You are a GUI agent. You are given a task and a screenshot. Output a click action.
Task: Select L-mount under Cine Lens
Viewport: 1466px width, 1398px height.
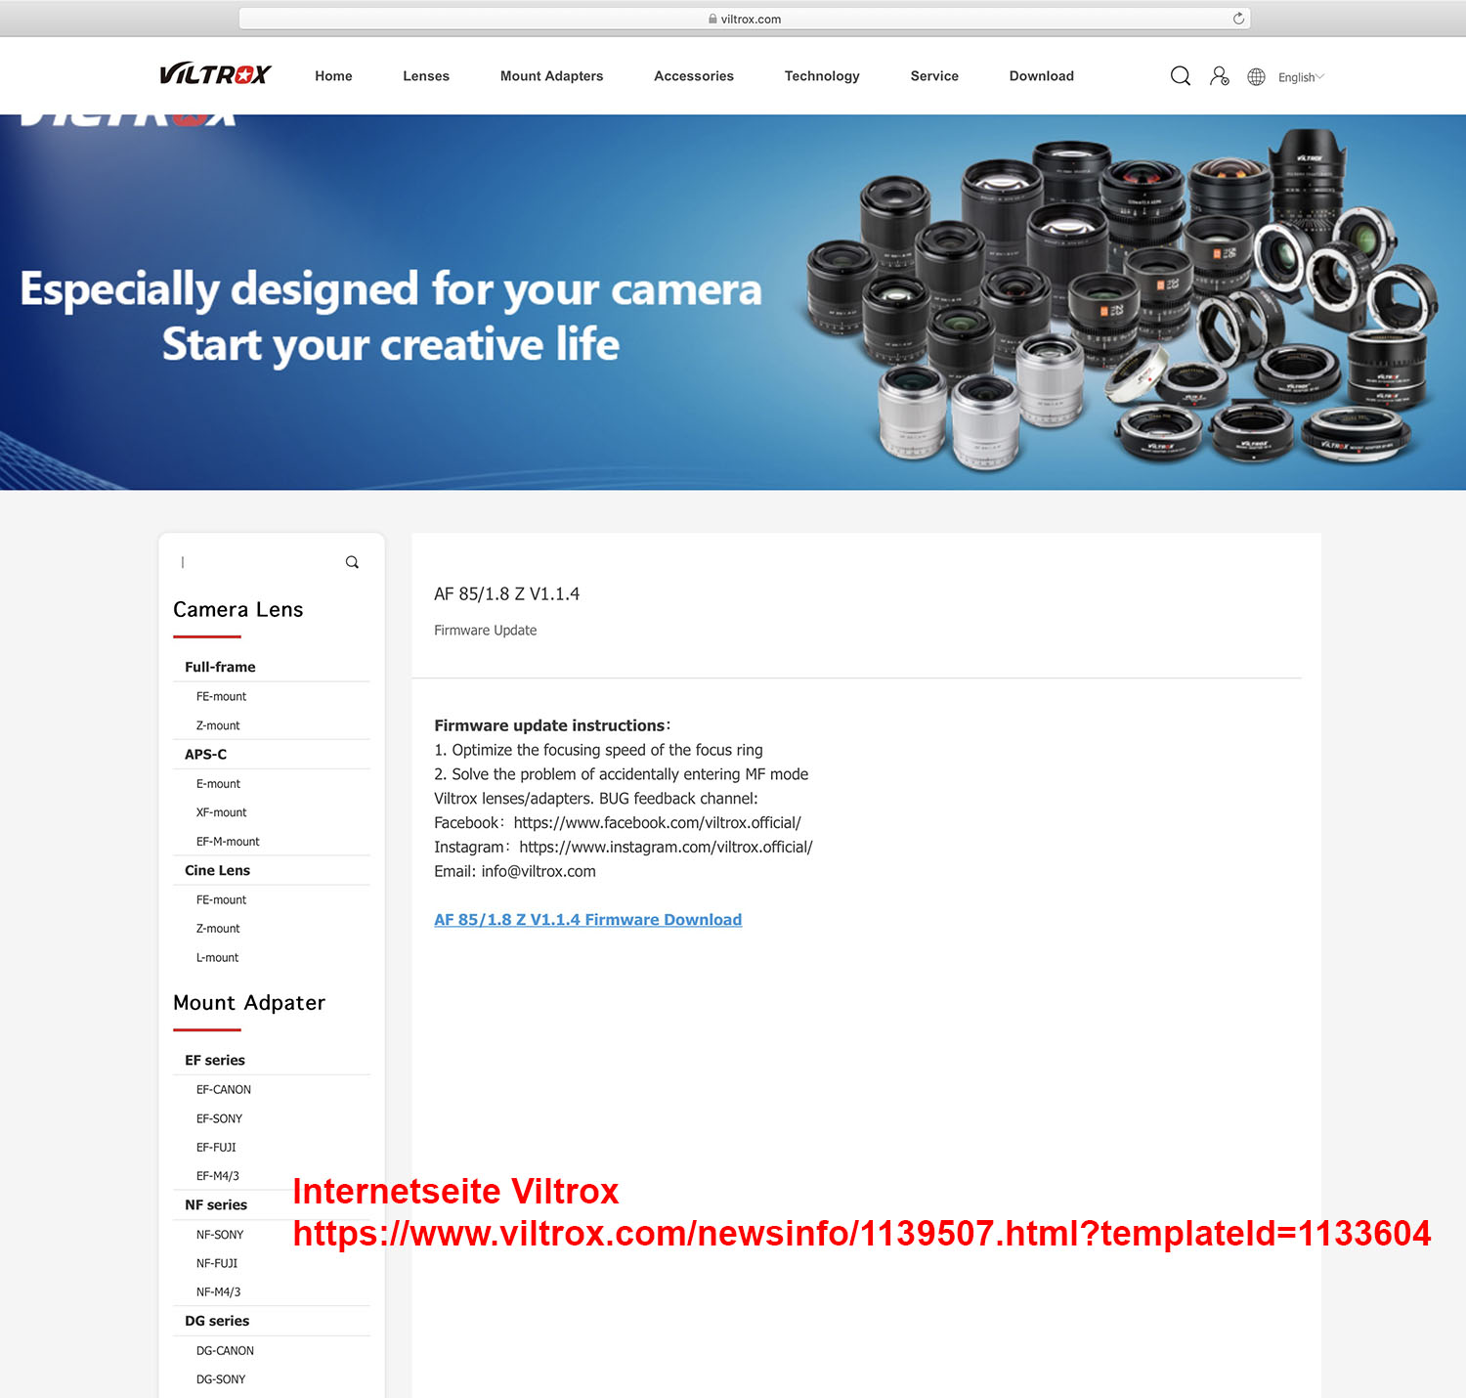point(217,958)
